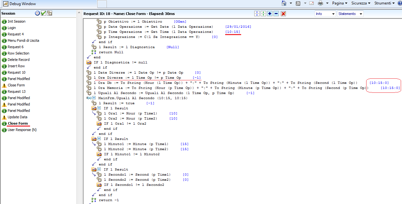402x204 pixels.
Task: Click the return icon beside return -1
Action: [94, 200]
